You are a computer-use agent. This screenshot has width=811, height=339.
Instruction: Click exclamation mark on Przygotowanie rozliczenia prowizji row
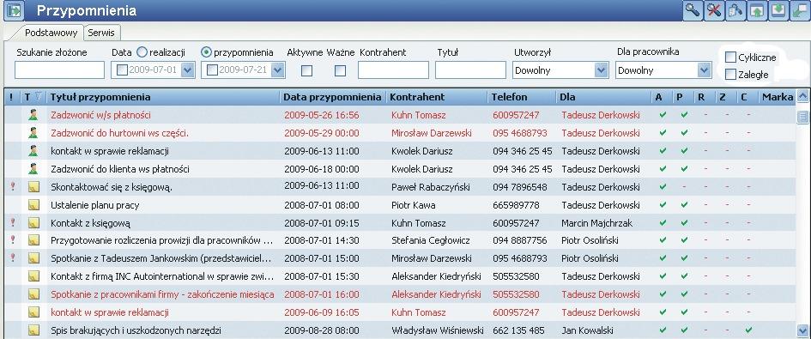pyautogui.click(x=13, y=239)
